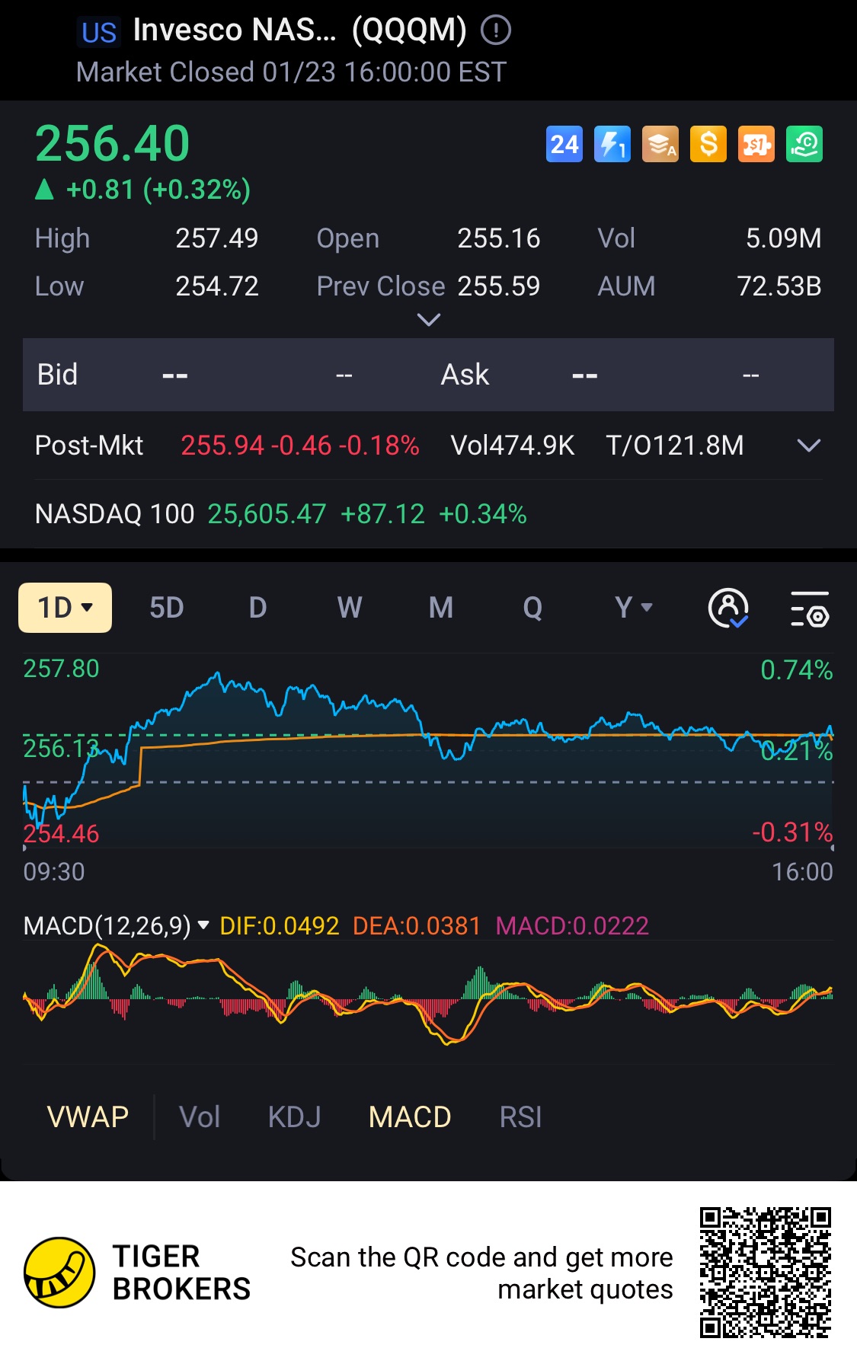Image resolution: width=857 pixels, height=1364 pixels.
Task: Open chart display settings icon
Action: 810,609
